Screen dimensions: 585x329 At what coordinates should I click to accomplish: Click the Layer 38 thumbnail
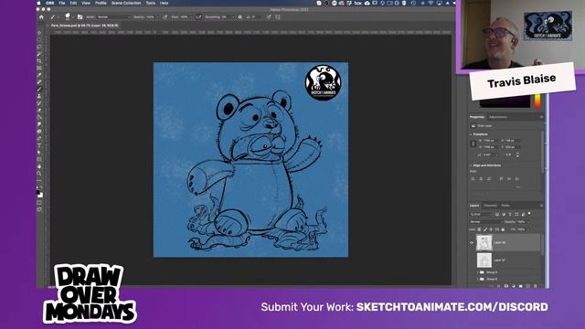[x=484, y=243]
